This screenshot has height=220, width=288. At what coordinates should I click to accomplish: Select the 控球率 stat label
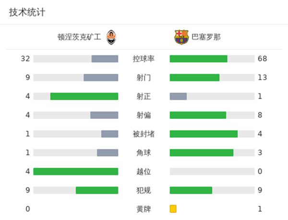click(x=144, y=59)
